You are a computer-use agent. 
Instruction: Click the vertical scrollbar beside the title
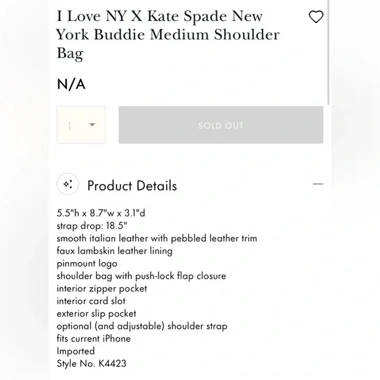(x=328, y=52)
